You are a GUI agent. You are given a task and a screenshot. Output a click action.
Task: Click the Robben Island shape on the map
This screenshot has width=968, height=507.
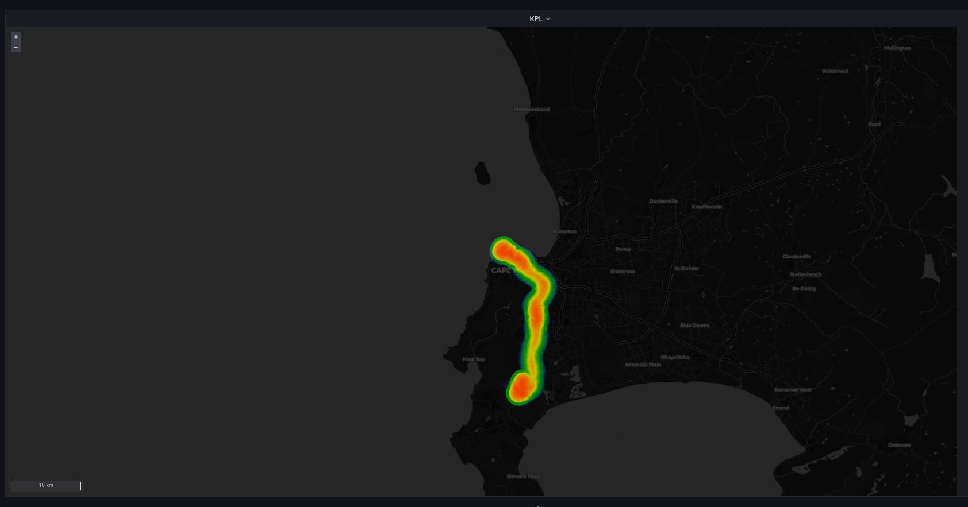tap(482, 173)
